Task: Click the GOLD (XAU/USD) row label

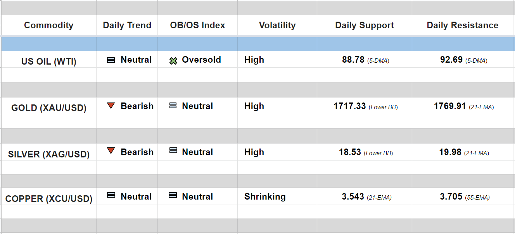Action: coord(48,108)
